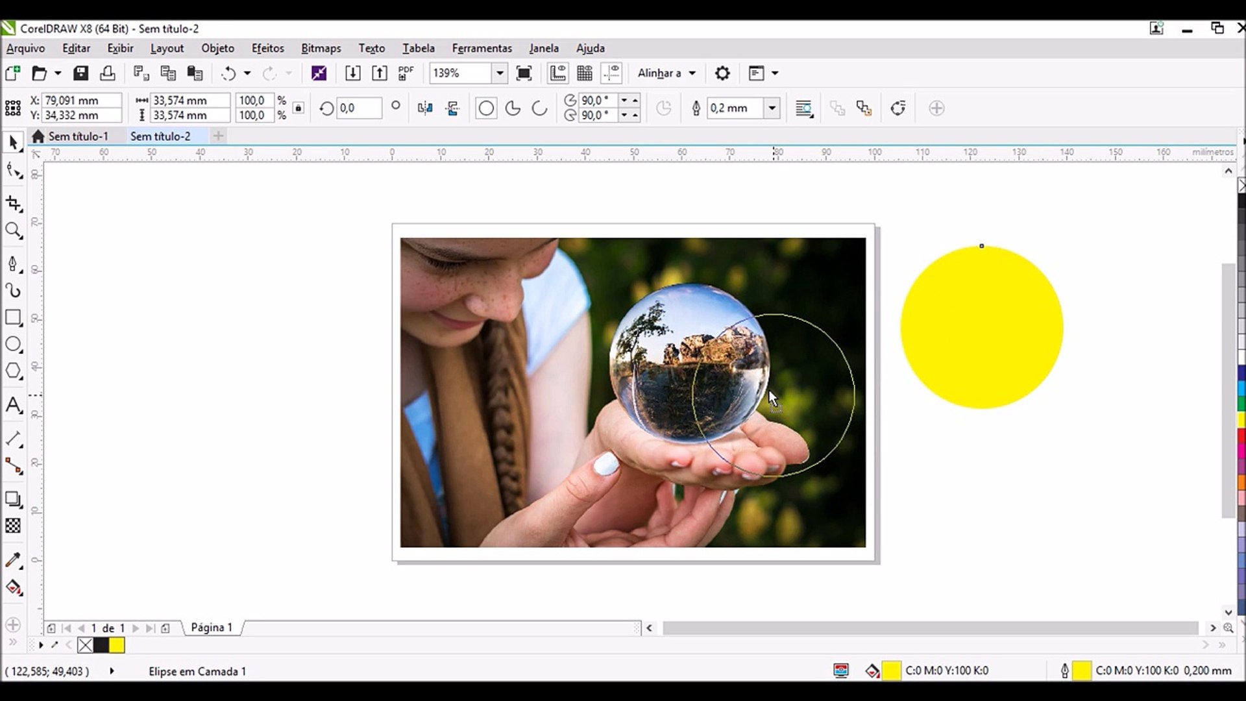Toggle the lock ratio padlock
The height and width of the screenshot is (701, 1246).
click(299, 108)
